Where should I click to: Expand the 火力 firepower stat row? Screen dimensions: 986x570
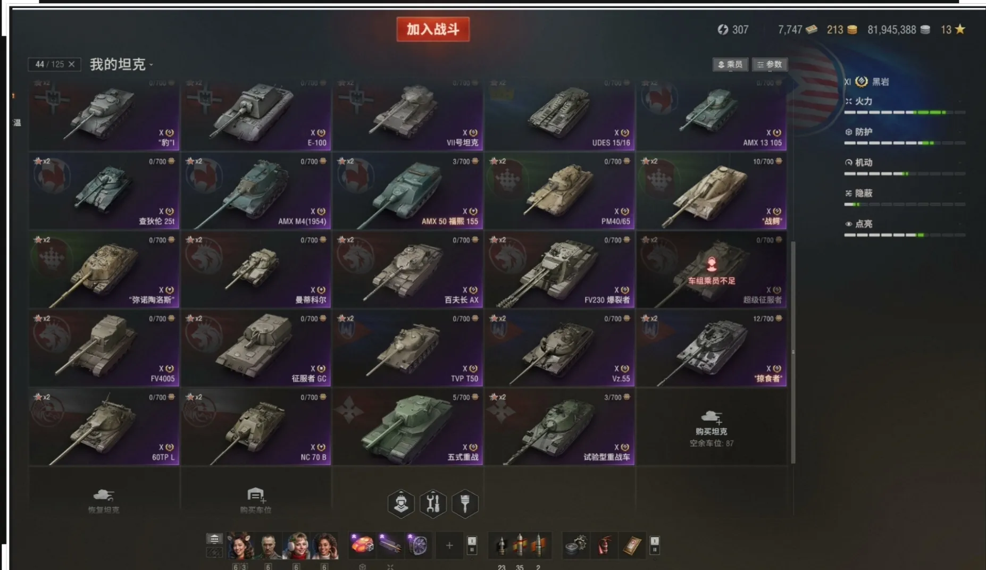pos(905,105)
